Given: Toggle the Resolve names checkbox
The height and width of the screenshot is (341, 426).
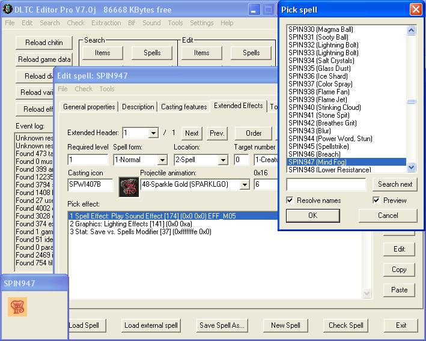Looking at the screenshot, I should pyautogui.click(x=290, y=201).
